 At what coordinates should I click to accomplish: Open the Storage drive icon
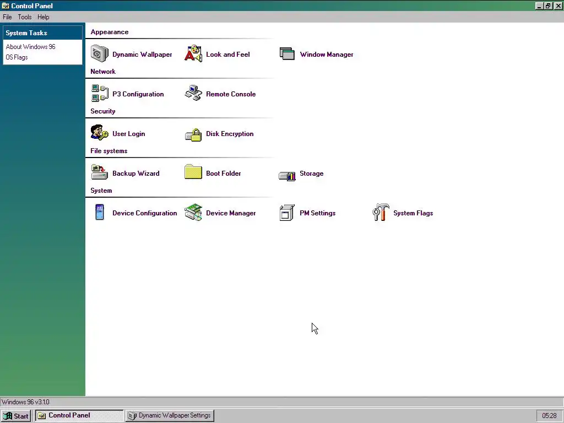[x=287, y=176]
